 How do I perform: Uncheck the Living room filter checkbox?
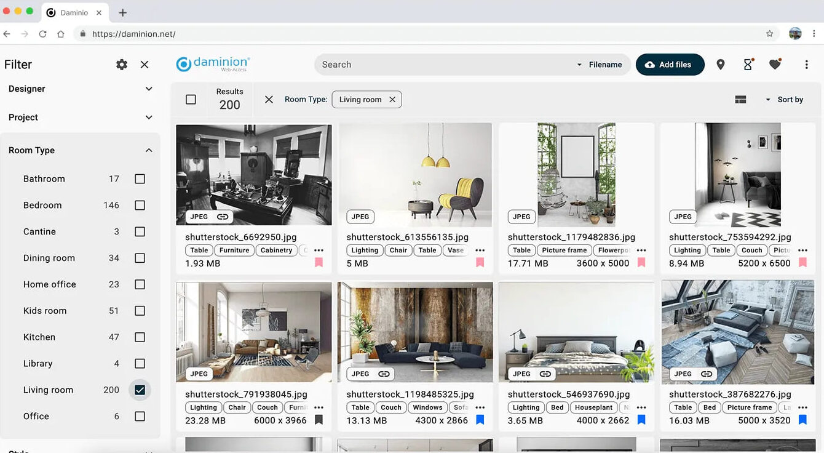140,390
